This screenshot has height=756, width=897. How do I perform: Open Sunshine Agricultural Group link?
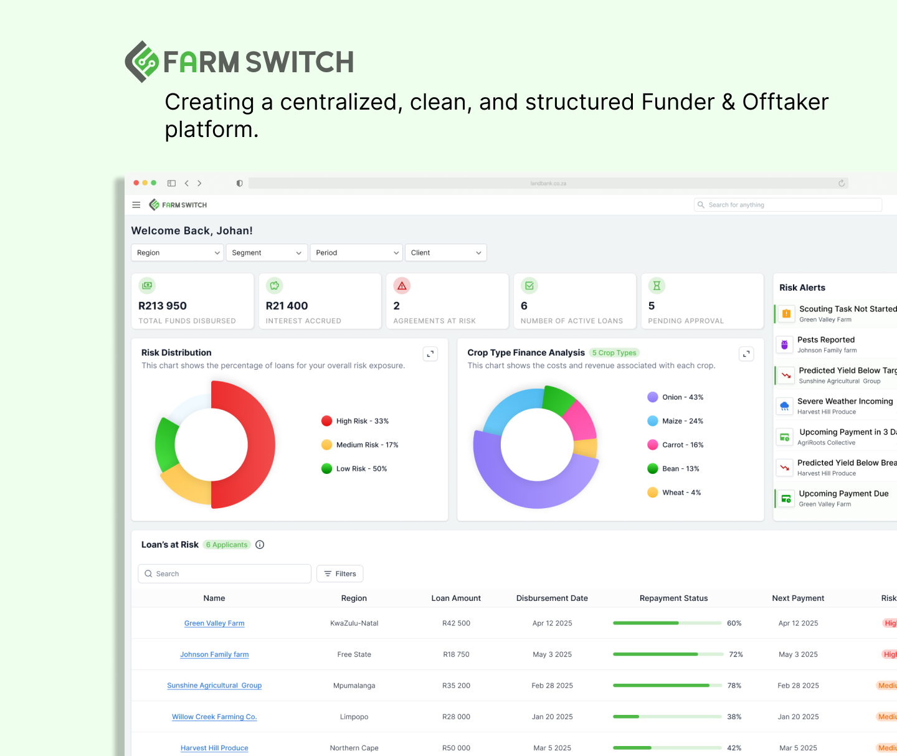214,686
